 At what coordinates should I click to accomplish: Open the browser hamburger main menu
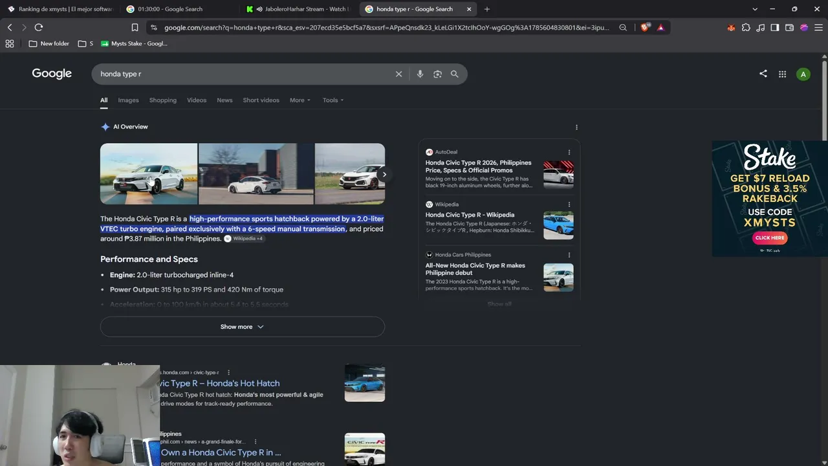tap(818, 28)
